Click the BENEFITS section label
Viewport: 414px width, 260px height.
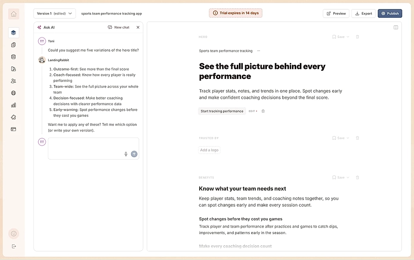[x=206, y=177]
